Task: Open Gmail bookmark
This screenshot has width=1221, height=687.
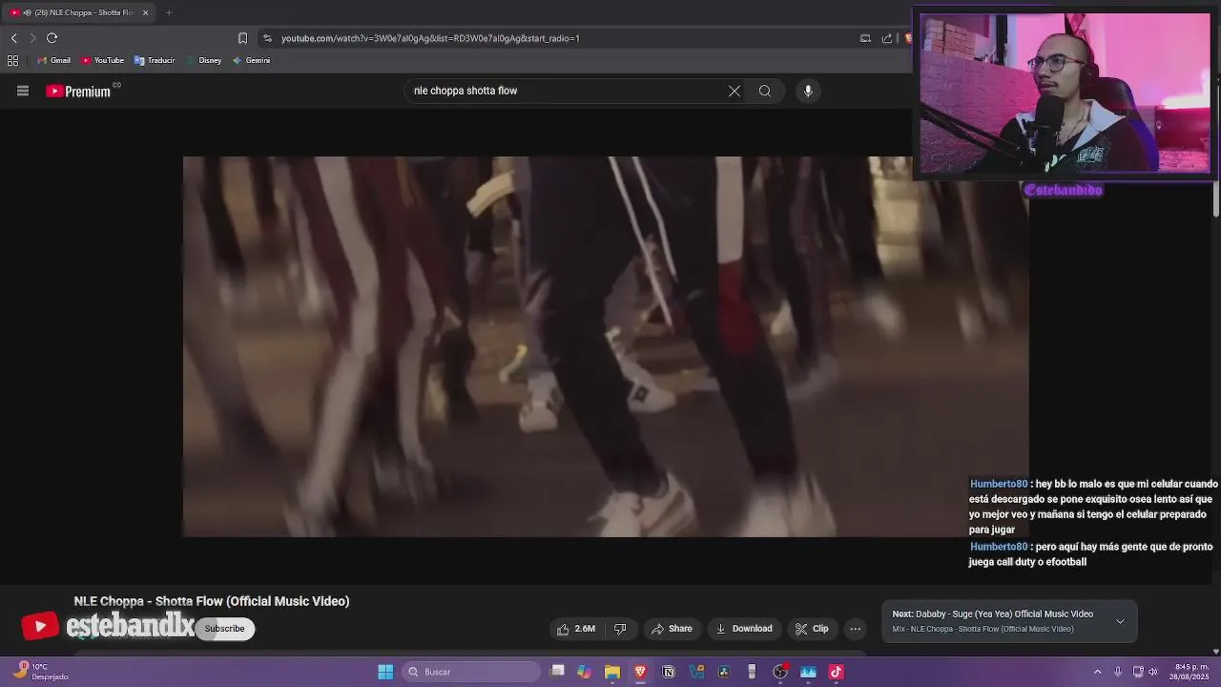Action: click(53, 60)
